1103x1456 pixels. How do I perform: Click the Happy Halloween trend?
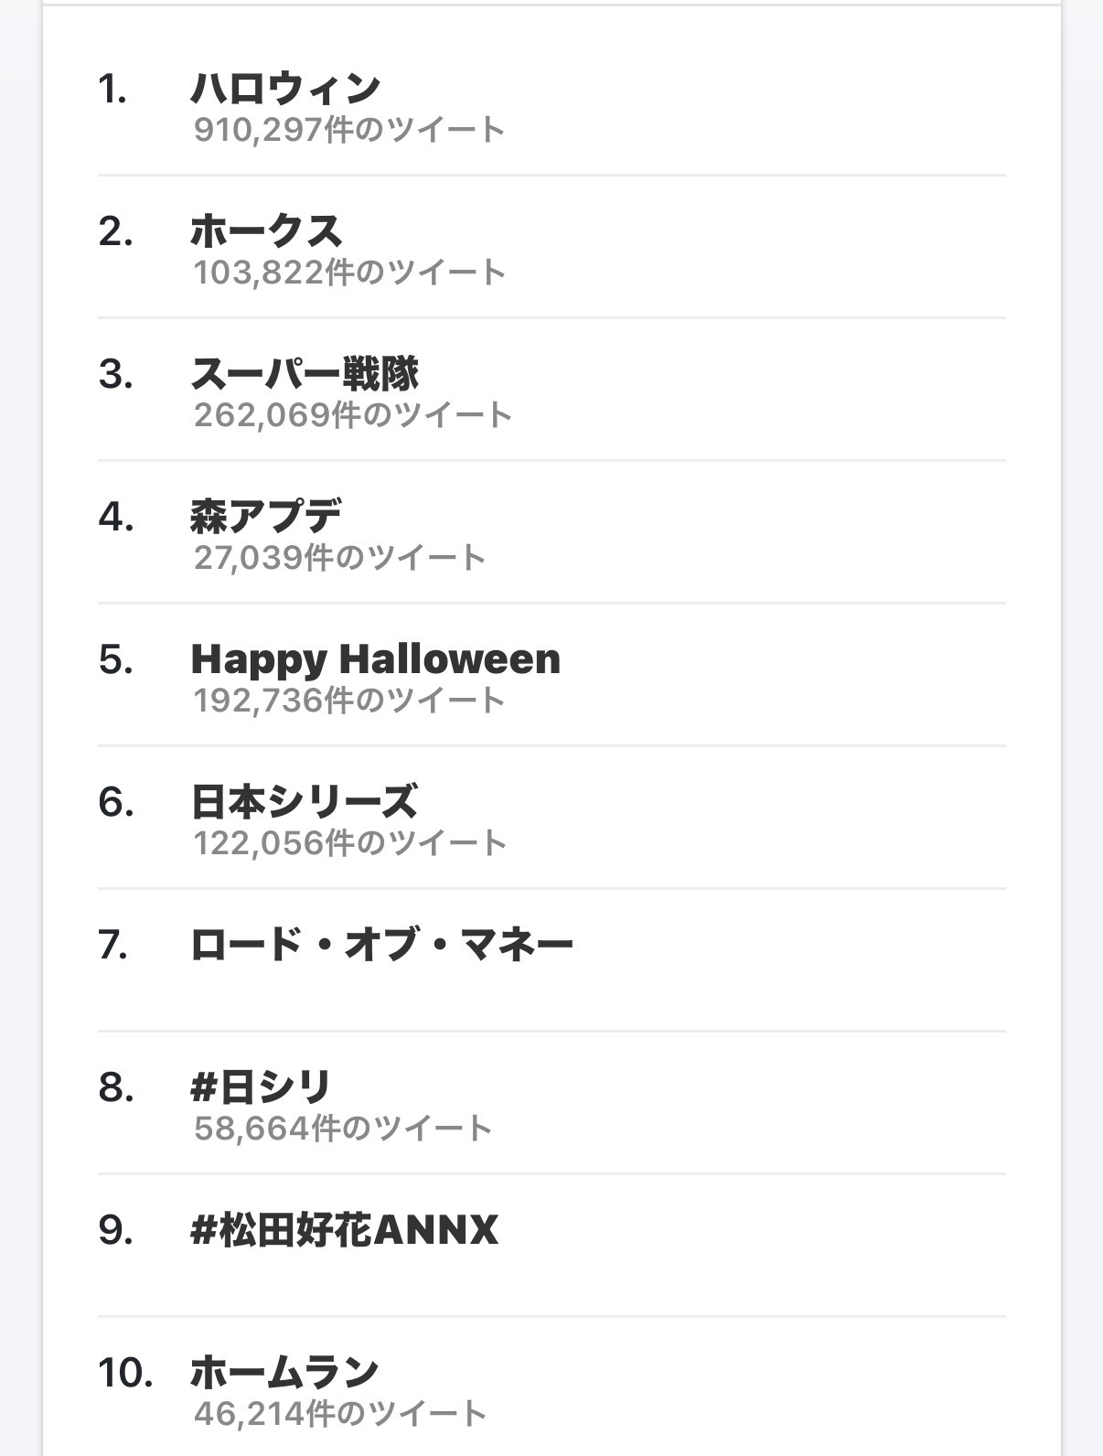click(375, 659)
